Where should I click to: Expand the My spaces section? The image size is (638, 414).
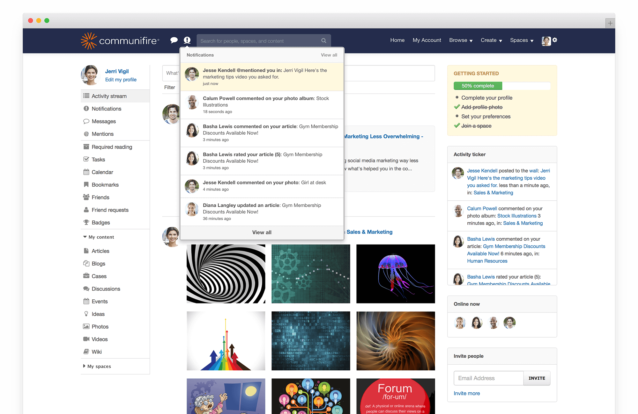99,366
